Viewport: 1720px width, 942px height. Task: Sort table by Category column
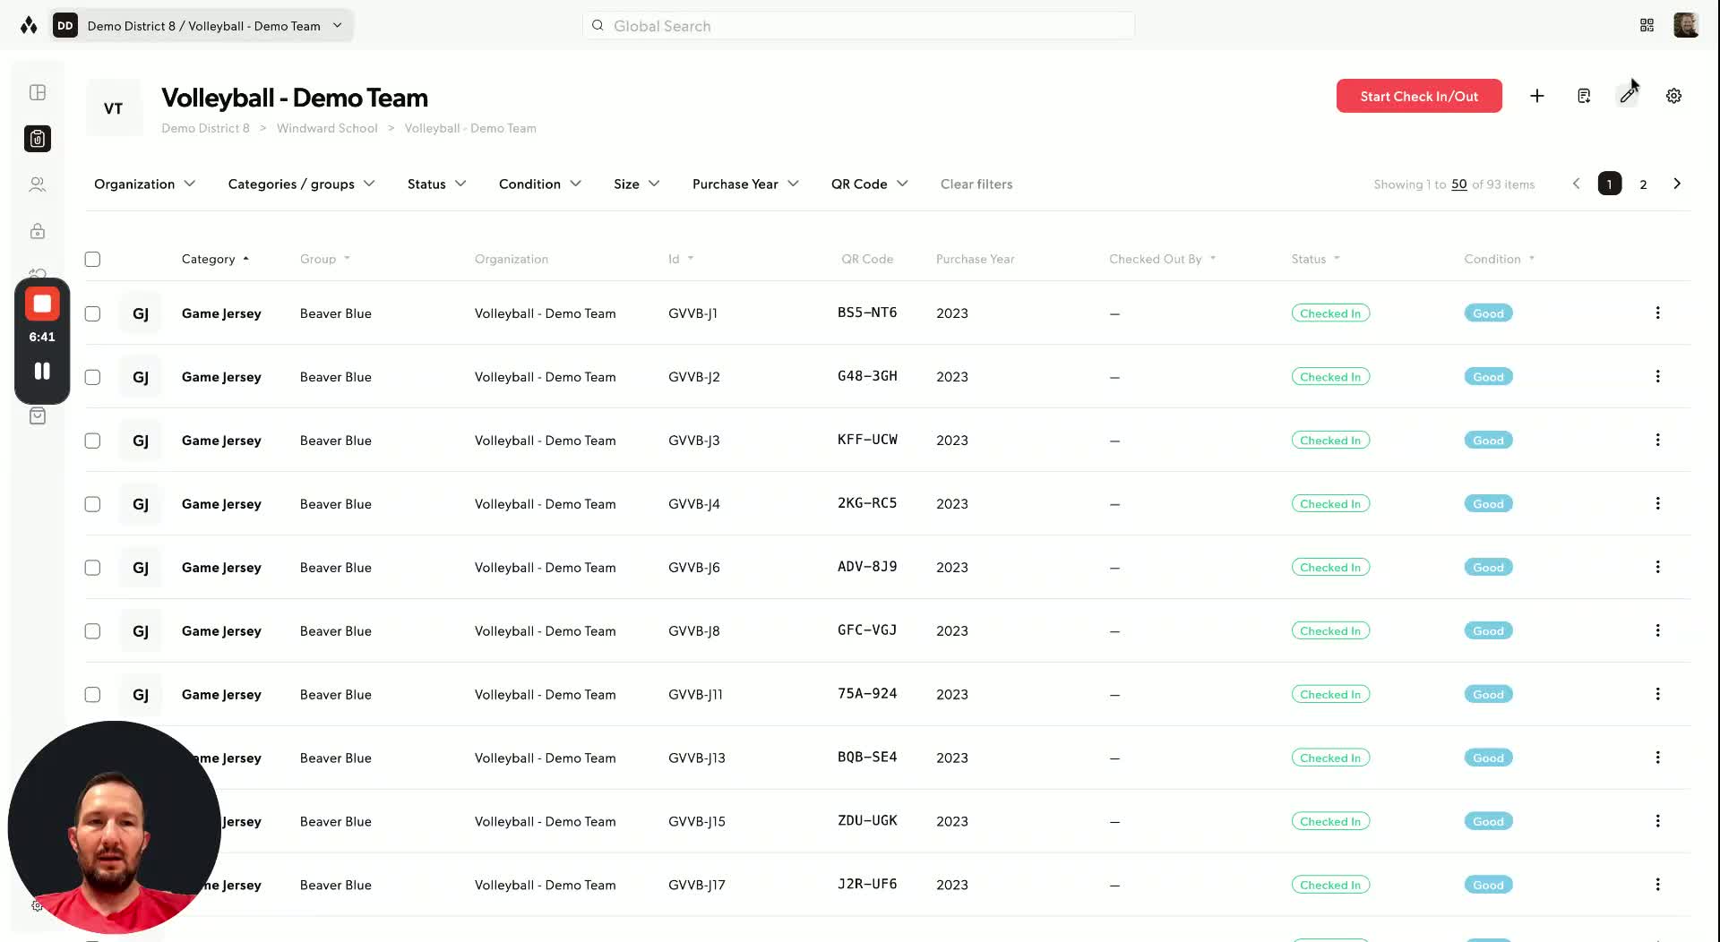coord(215,259)
